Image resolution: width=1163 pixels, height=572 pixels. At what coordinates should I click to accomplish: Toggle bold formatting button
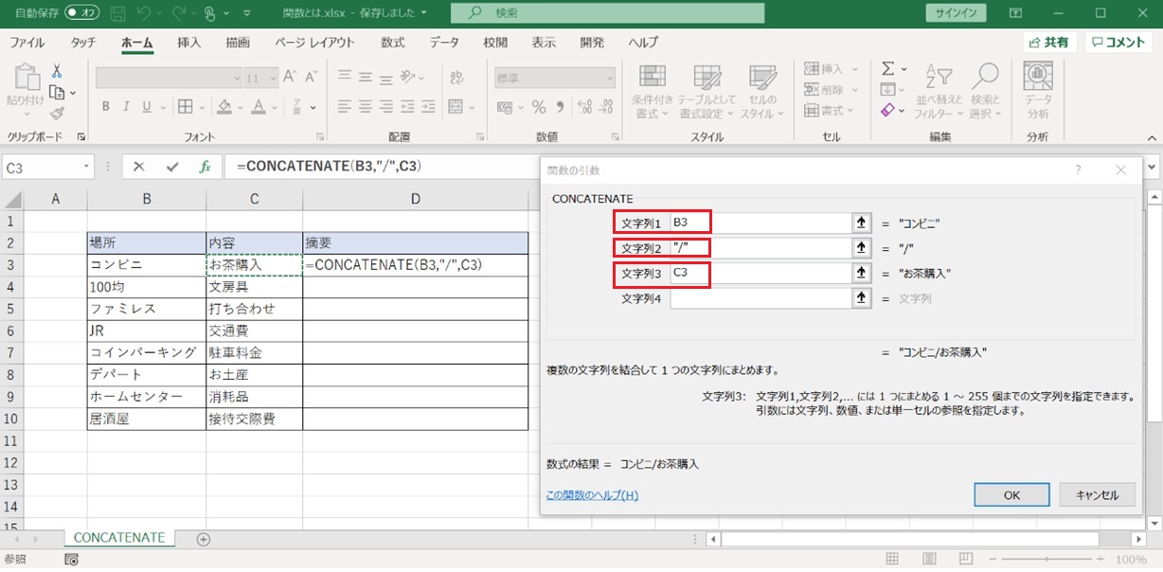(x=106, y=107)
